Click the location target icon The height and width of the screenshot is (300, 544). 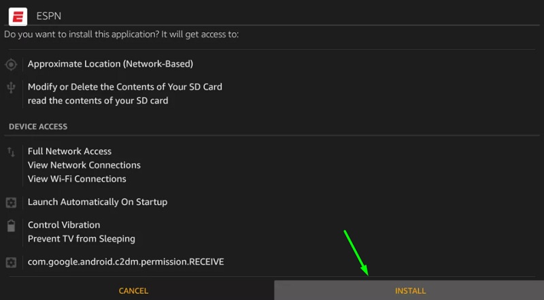pyautogui.click(x=11, y=65)
